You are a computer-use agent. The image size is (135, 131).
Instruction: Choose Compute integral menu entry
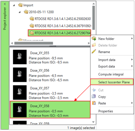pyautogui.click(x=112, y=74)
